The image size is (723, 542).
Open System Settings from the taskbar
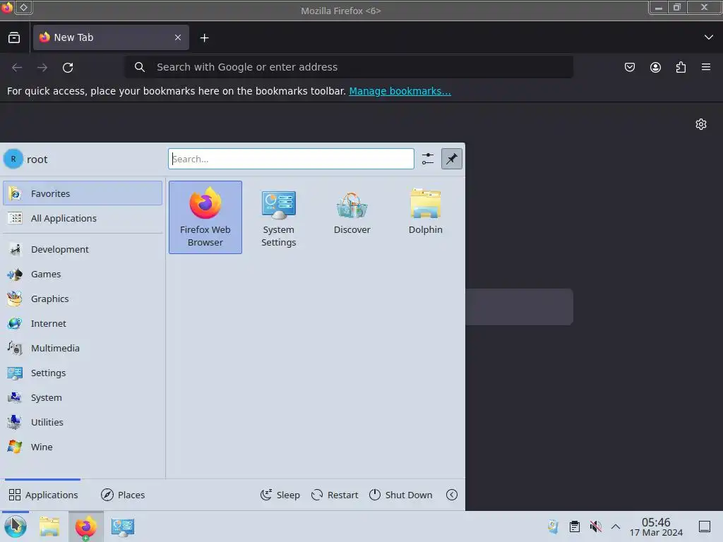click(x=123, y=526)
